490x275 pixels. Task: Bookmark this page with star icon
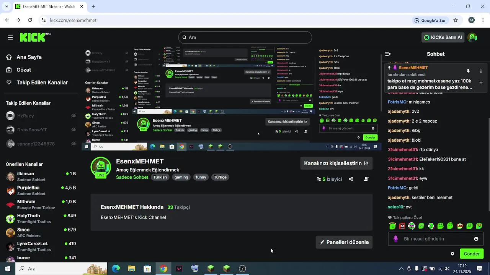click(x=456, y=20)
